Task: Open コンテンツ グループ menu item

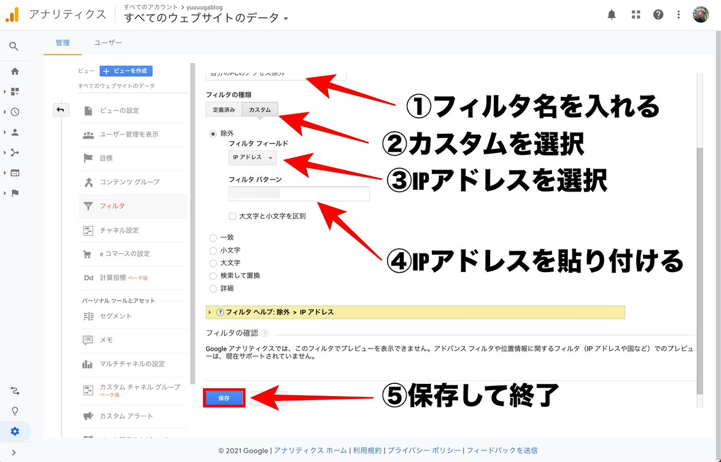Action: pyautogui.click(x=133, y=182)
